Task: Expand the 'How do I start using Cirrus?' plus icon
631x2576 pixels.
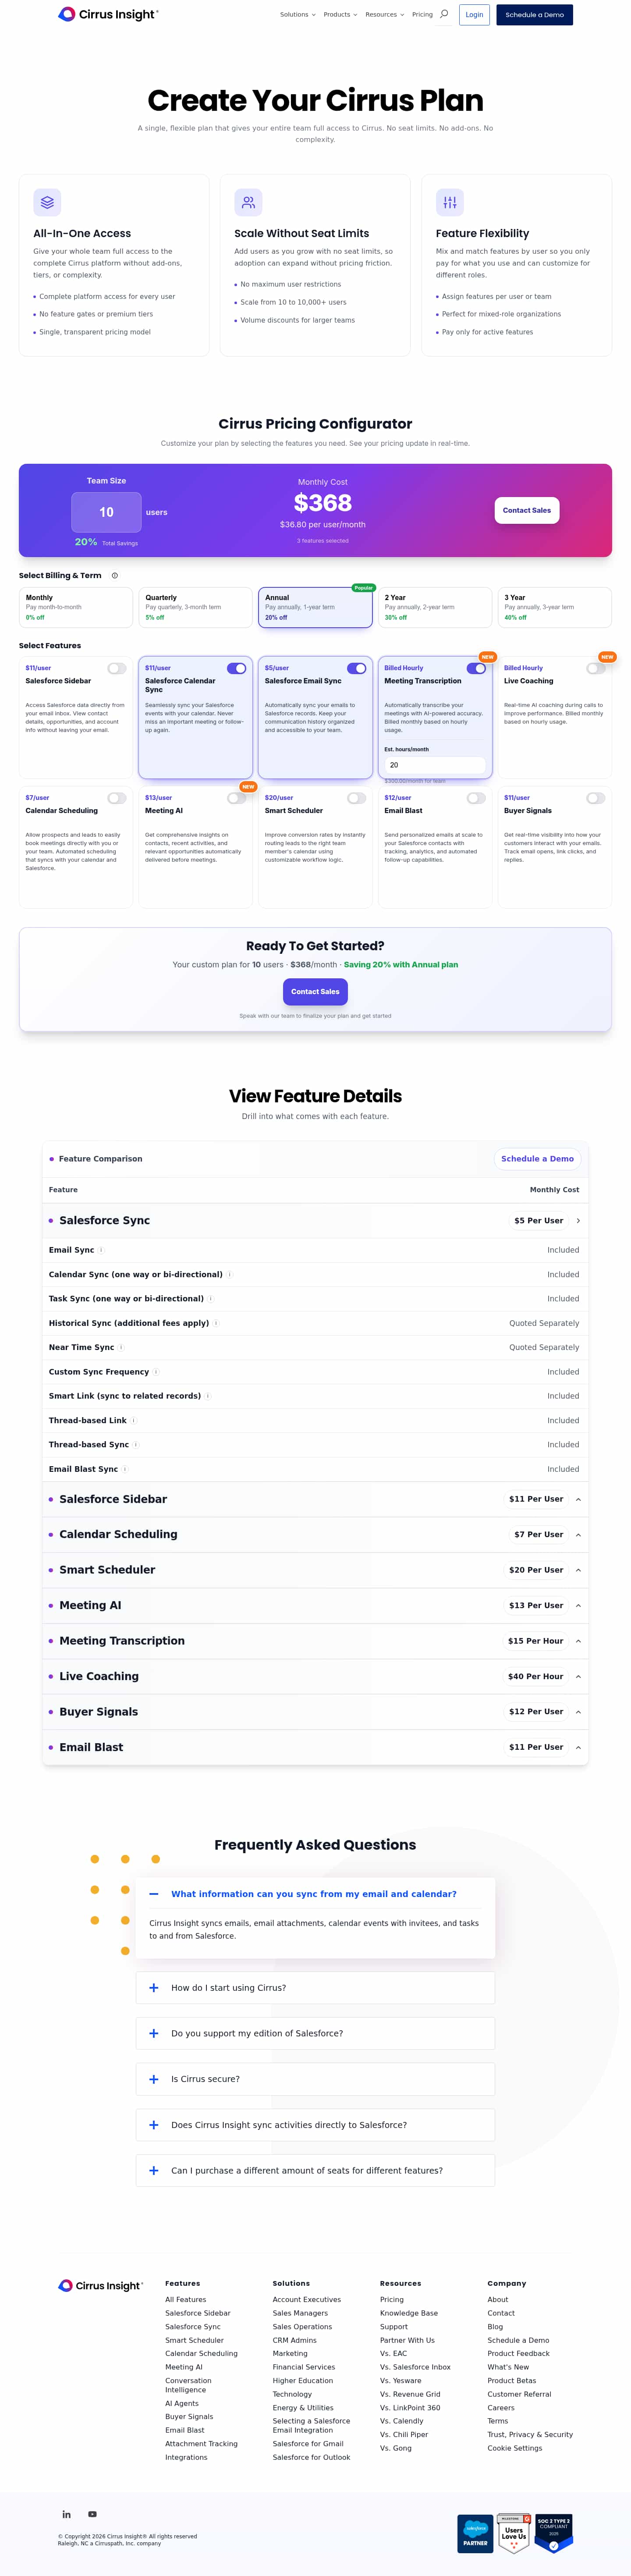Action: (154, 1988)
